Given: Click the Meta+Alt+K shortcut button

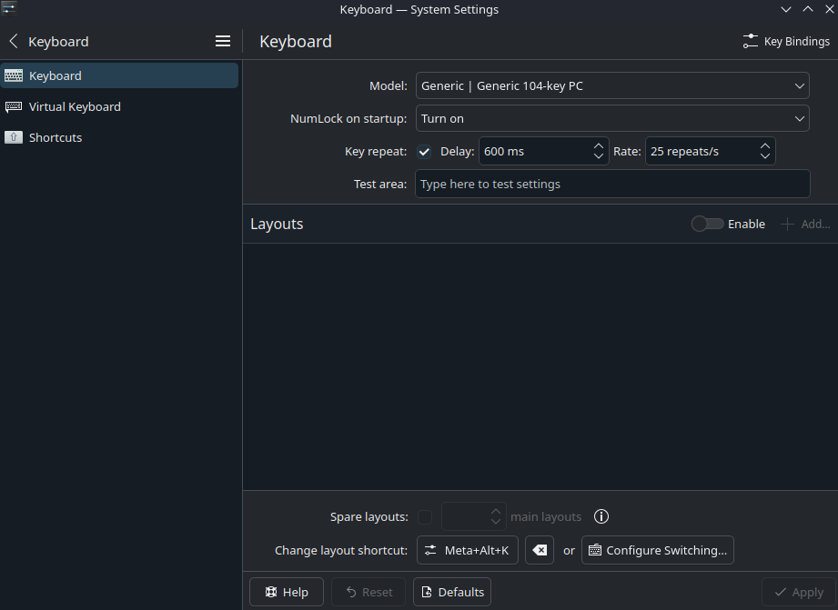Looking at the screenshot, I should click(468, 550).
